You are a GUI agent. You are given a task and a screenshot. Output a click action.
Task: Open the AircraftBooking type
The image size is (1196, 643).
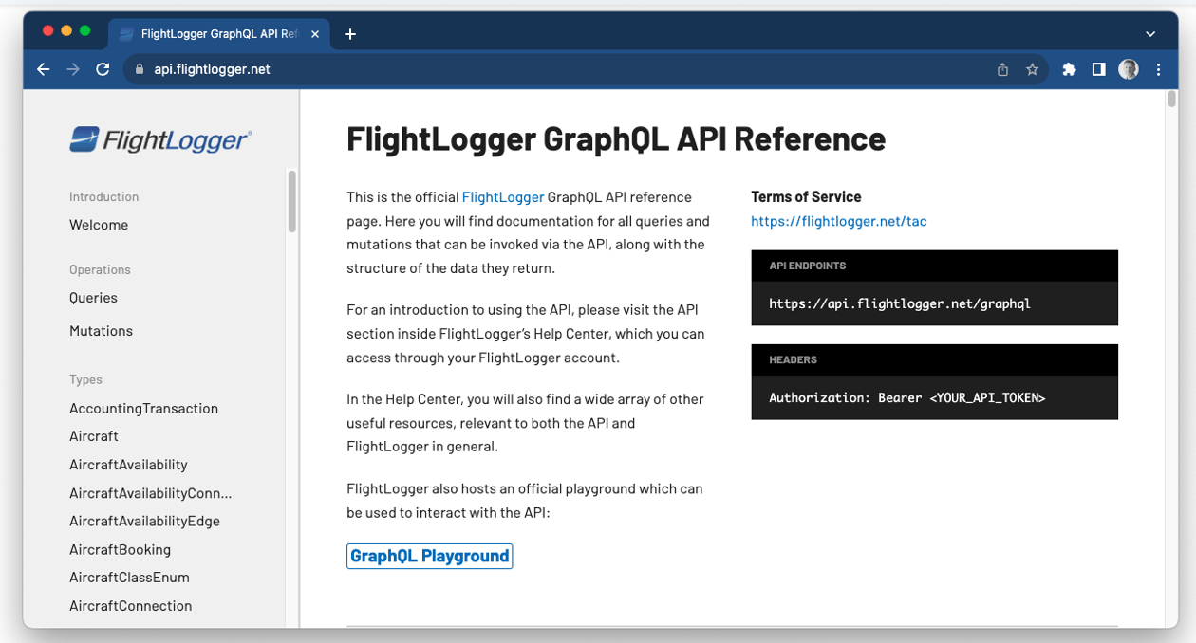[x=120, y=549]
